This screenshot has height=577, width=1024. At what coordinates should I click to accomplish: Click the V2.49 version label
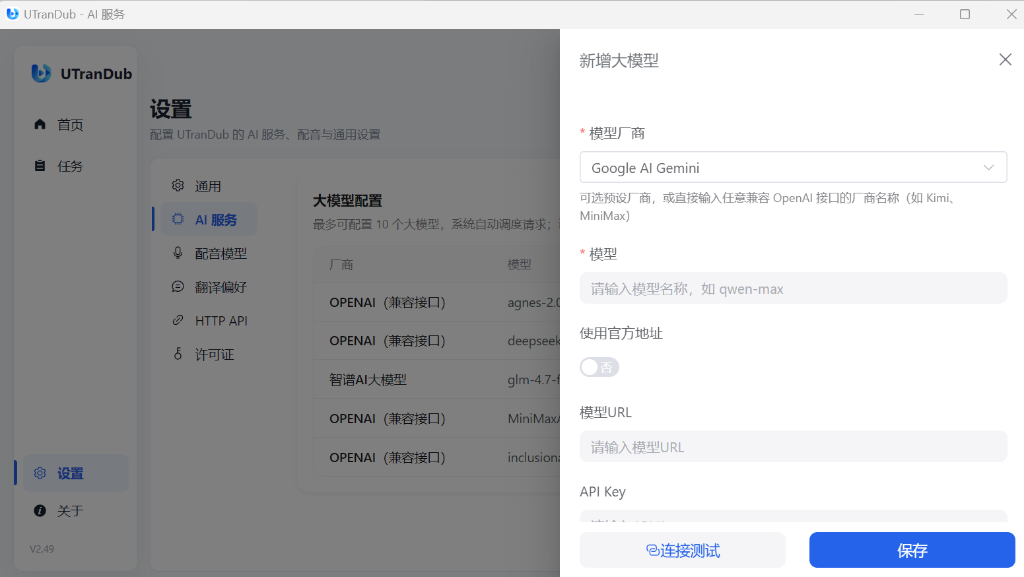42,549
